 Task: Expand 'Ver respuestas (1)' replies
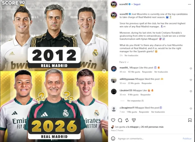135,101
